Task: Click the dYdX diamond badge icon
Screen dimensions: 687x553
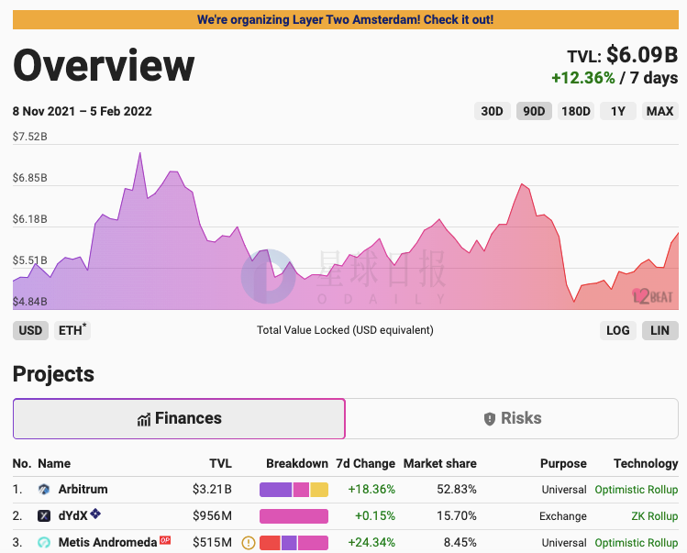Action: click(x=95, y=514)
